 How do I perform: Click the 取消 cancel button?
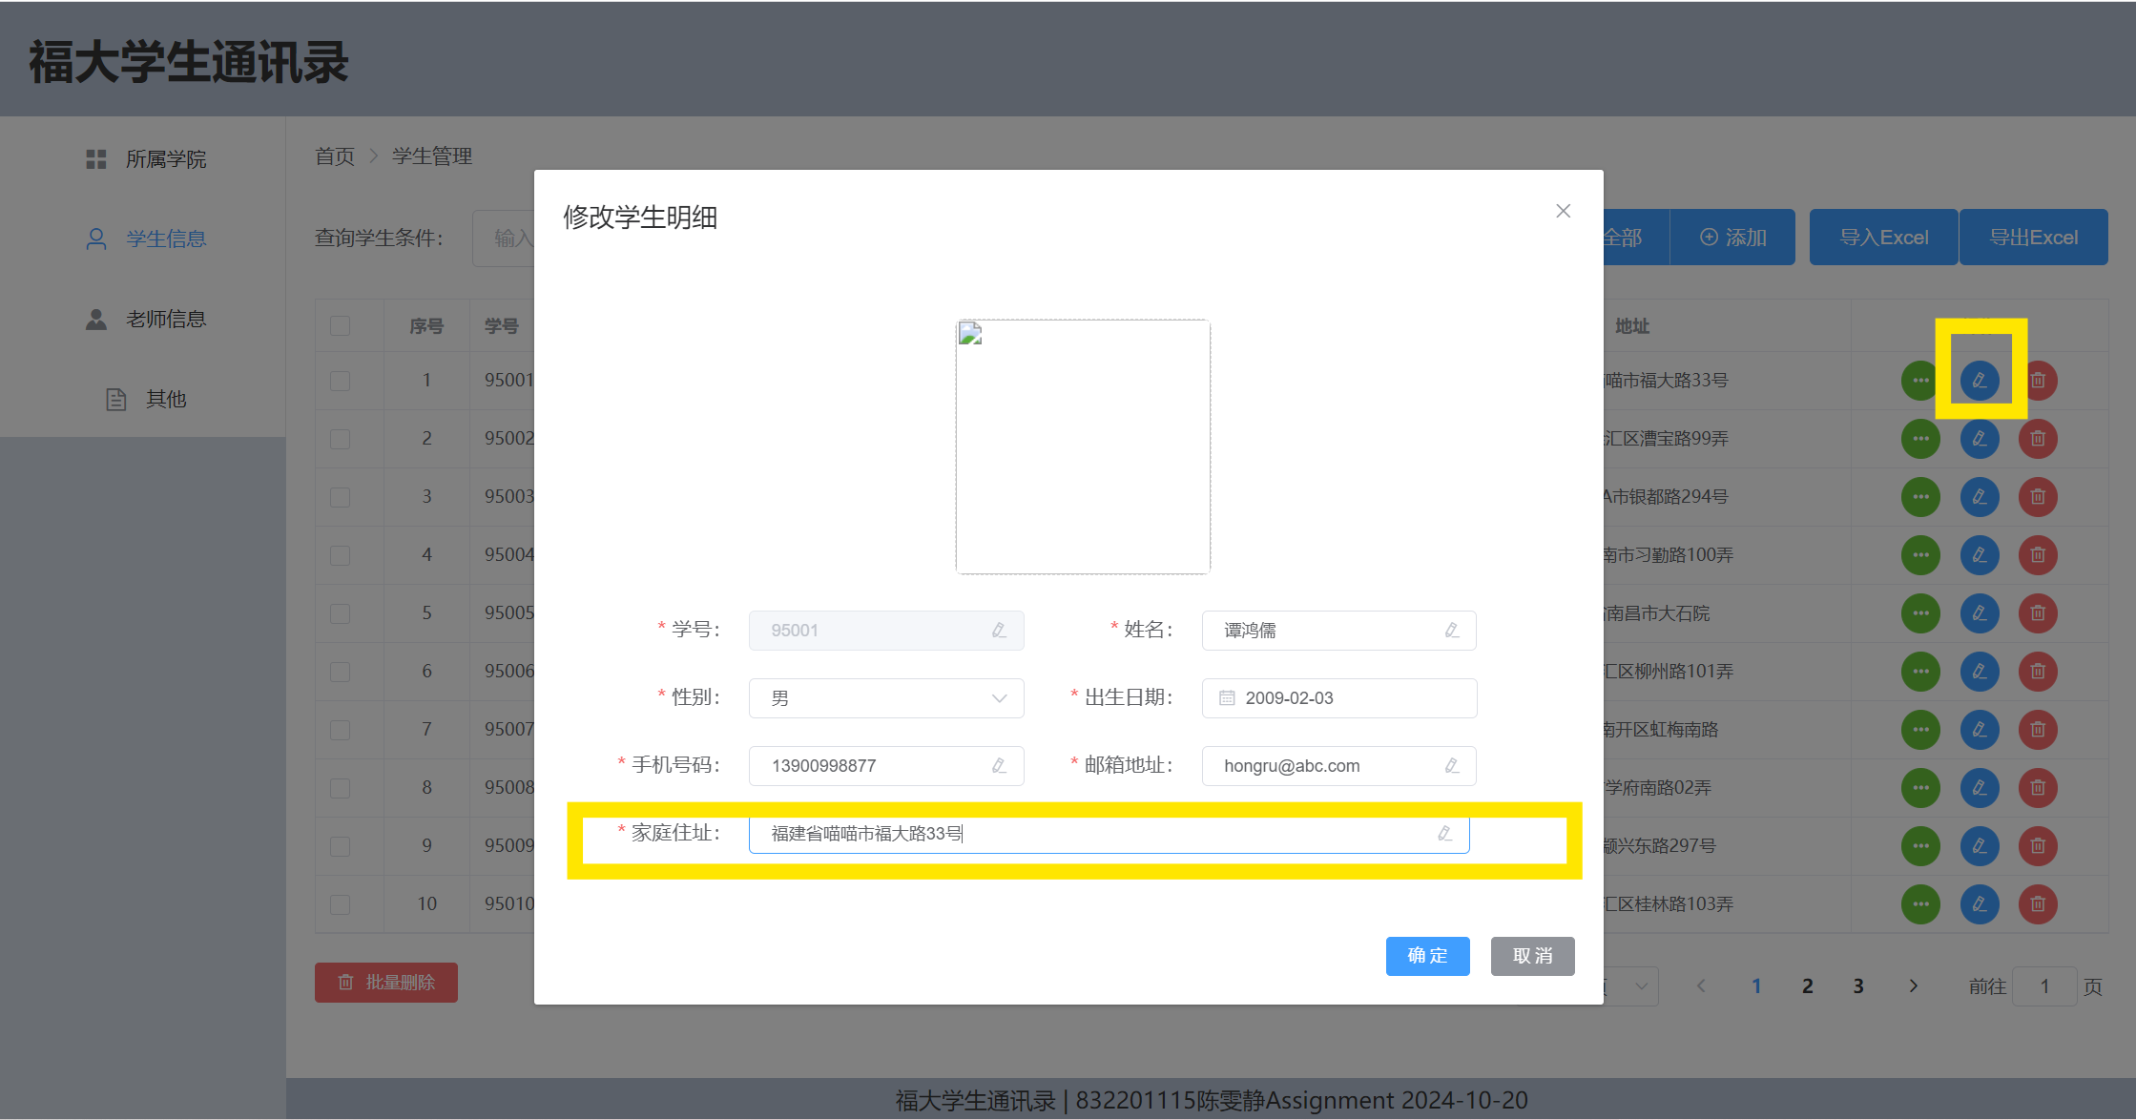pyautogui.click(x=1532, y=956)
